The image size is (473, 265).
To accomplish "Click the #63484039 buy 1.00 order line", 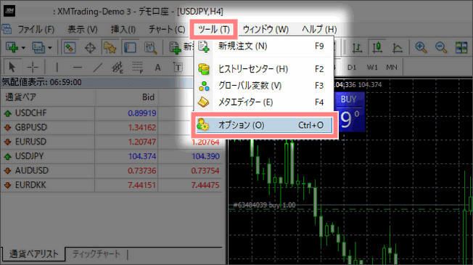I will 264,205.
